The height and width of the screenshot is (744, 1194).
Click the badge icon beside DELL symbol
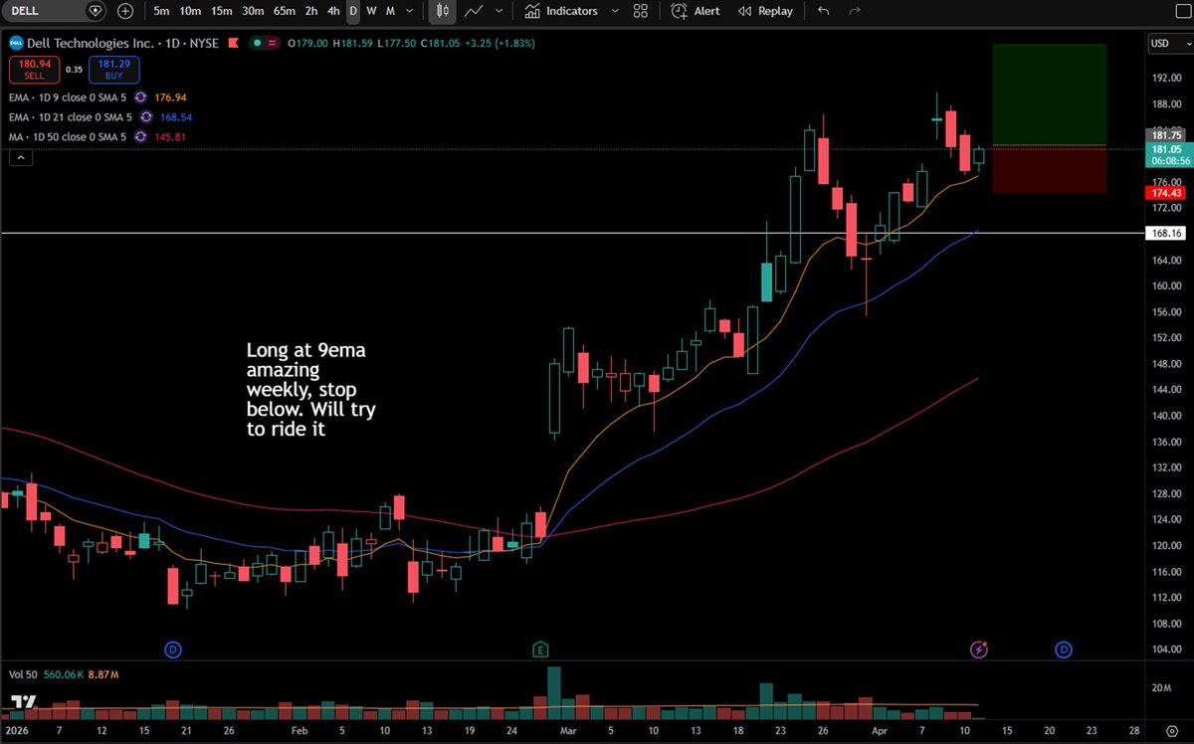96,11
